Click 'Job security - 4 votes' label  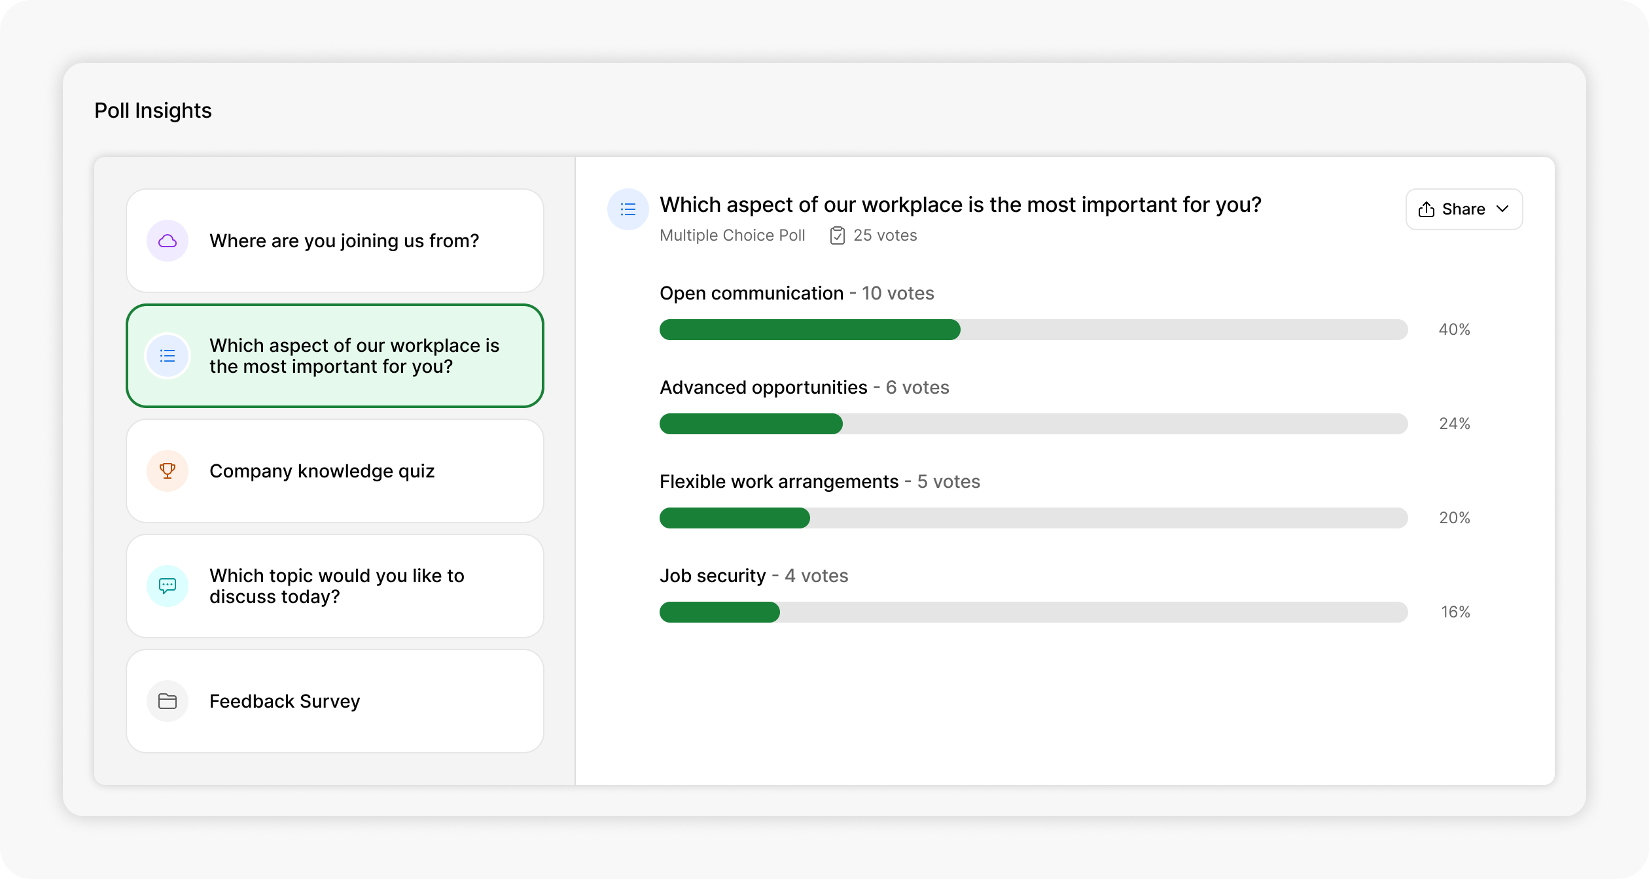point(754,576)
